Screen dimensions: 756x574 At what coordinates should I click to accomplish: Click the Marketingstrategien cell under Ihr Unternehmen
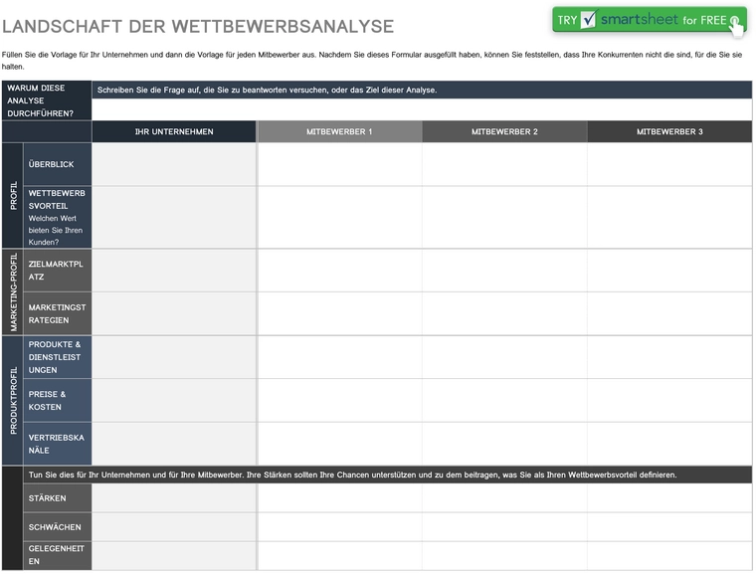pyautogui.click(x=174, y=314)
